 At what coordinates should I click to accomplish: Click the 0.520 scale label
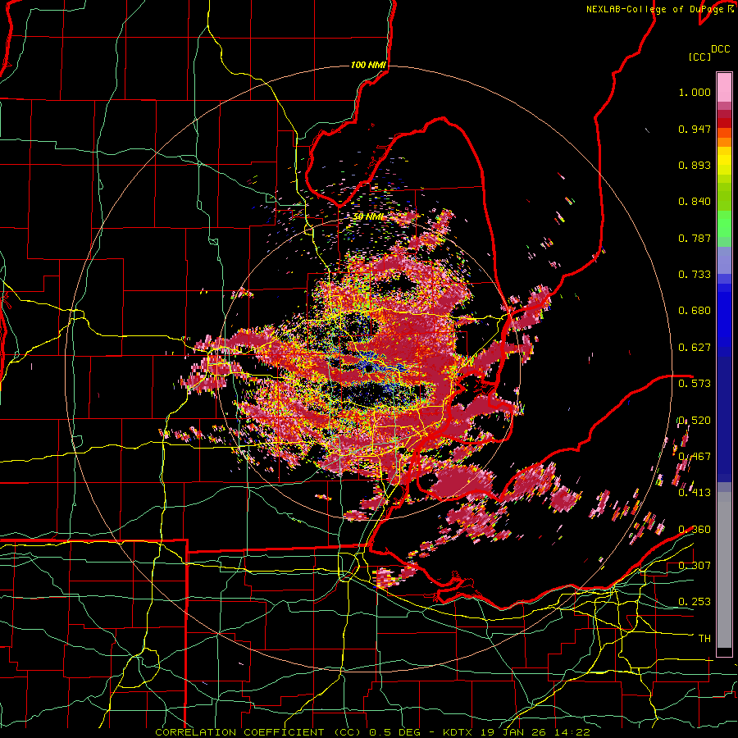pos(695,421)
